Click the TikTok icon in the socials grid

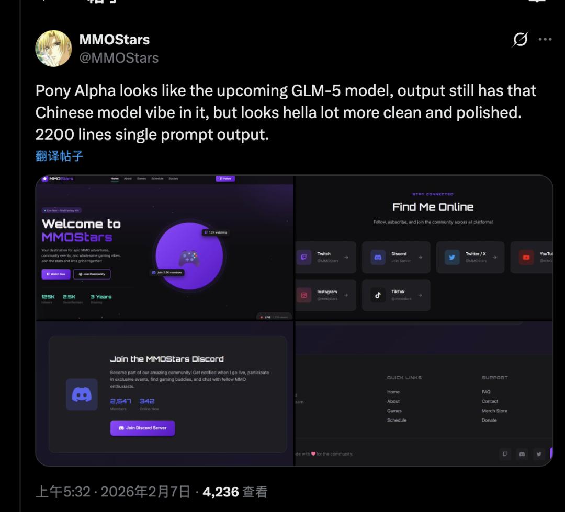(x=378, y=295)
